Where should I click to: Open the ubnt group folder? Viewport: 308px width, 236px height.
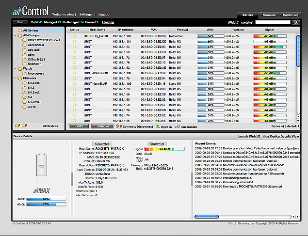29,55
